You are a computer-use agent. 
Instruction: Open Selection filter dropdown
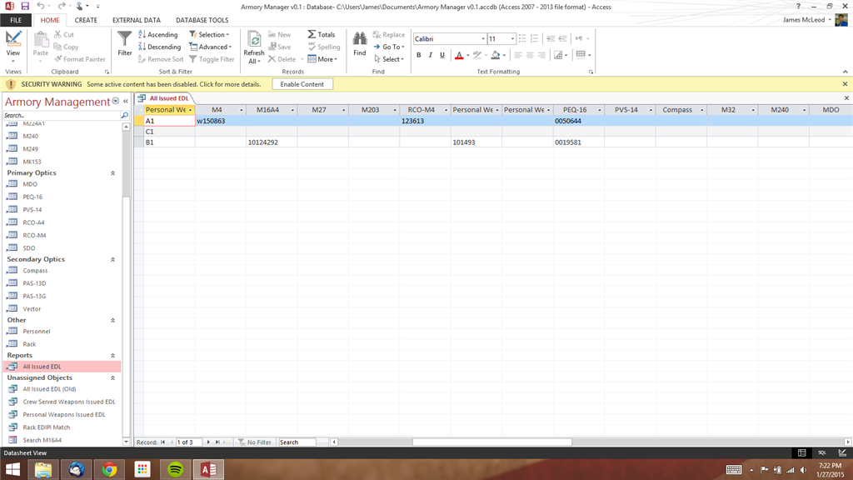209,34
